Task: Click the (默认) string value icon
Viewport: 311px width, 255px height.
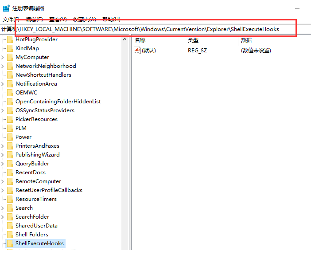Action: click(137, 50)
